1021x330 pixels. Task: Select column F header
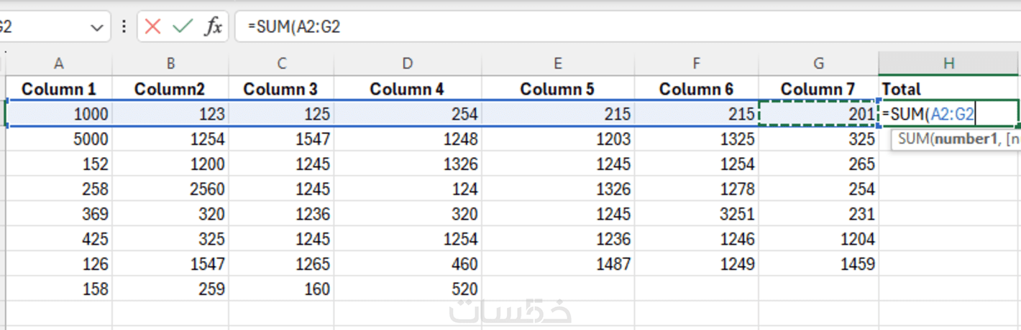[696, 64]
